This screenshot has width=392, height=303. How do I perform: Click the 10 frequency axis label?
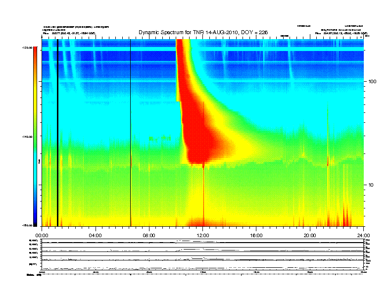coord(371,185)
